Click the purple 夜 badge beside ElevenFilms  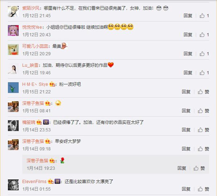tap(58, 181)
